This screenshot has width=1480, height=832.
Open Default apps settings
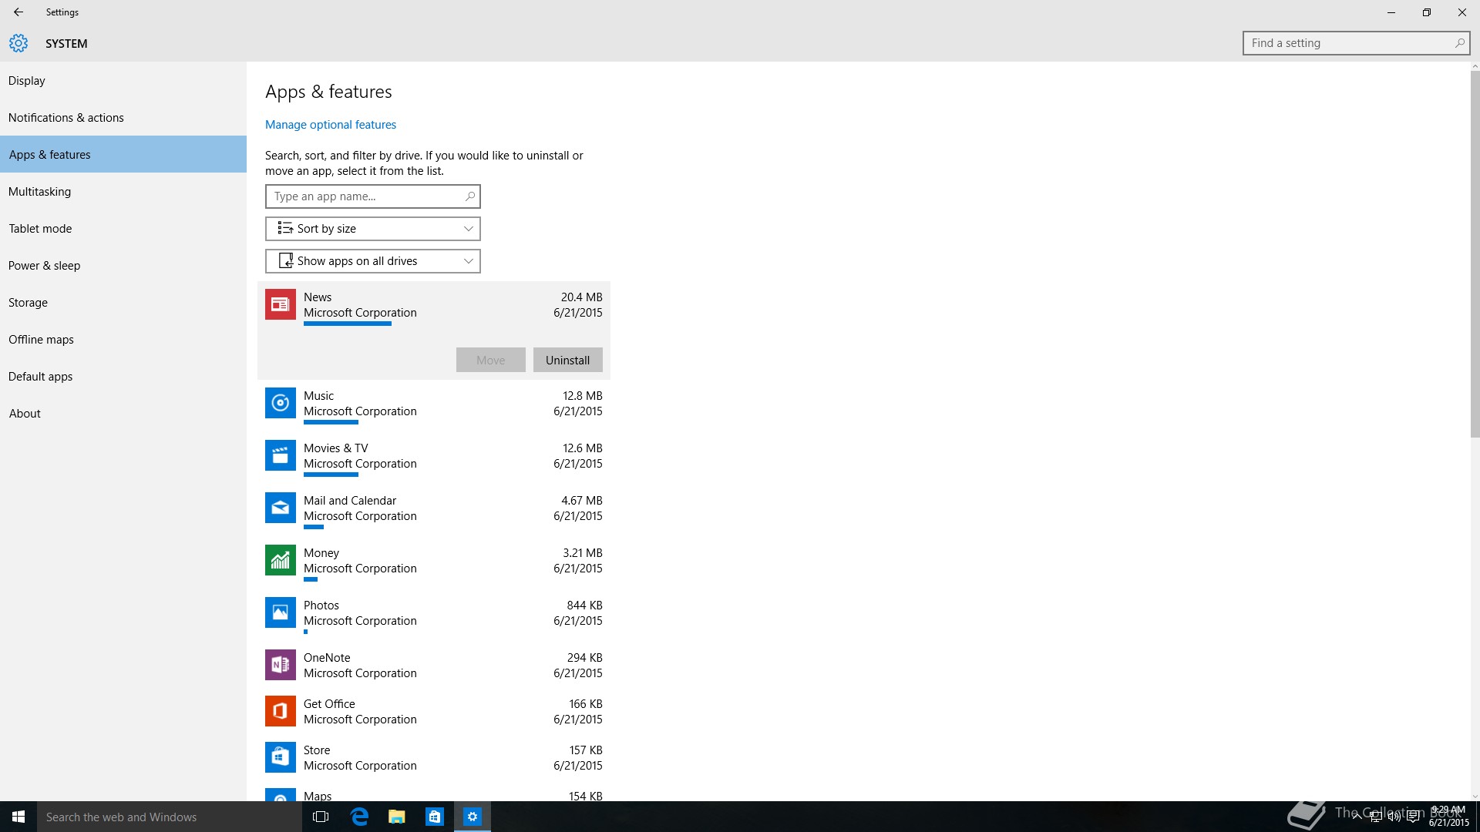(123, 377)
